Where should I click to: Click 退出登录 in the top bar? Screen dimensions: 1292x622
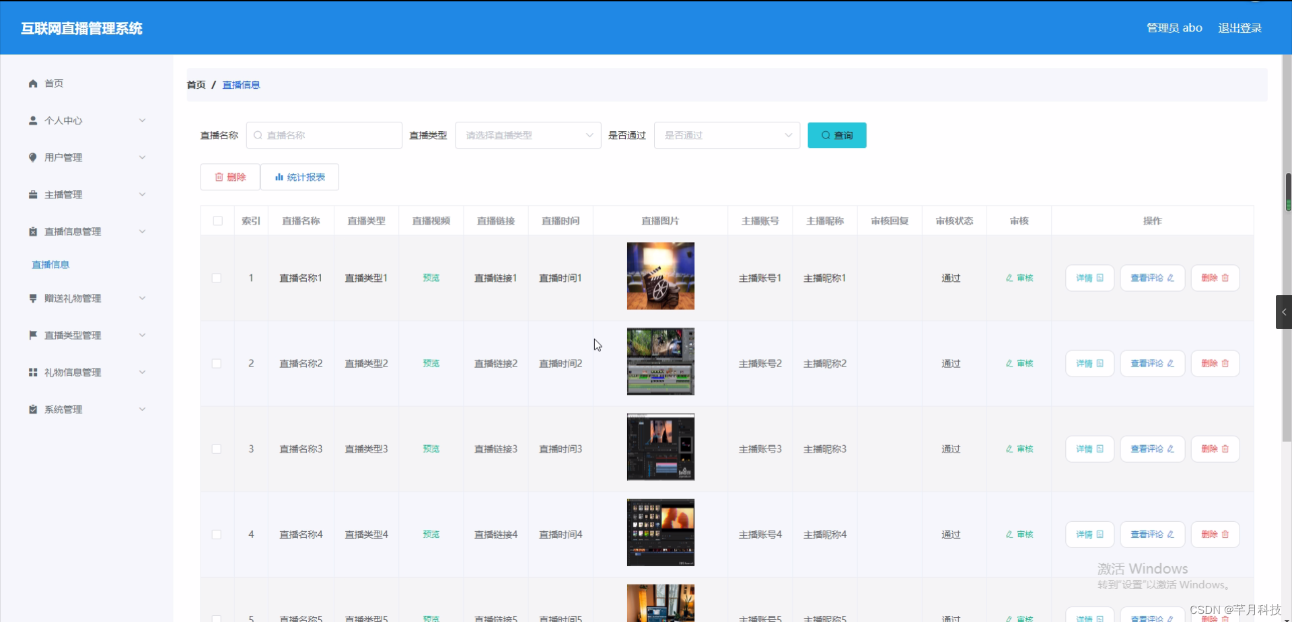point(1240,28)
